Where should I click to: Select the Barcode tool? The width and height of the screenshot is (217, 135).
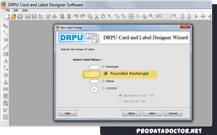point(6,89)
